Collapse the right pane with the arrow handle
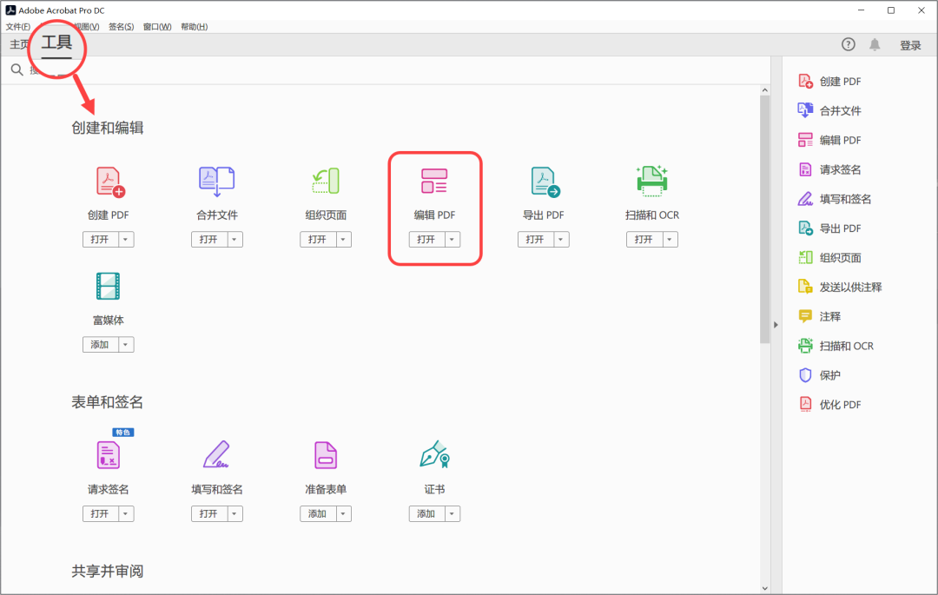938x595 pixels. [x=776, y=325]
